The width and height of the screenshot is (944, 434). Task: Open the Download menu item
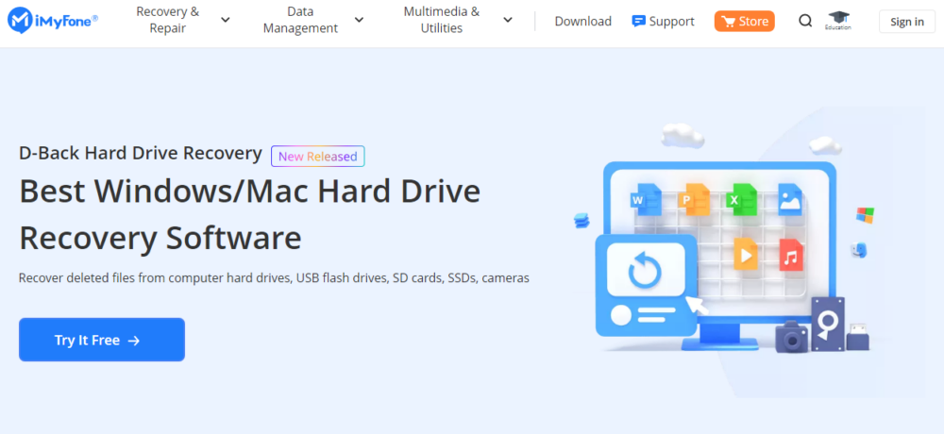pyautogui.click(x=582, y=21)
